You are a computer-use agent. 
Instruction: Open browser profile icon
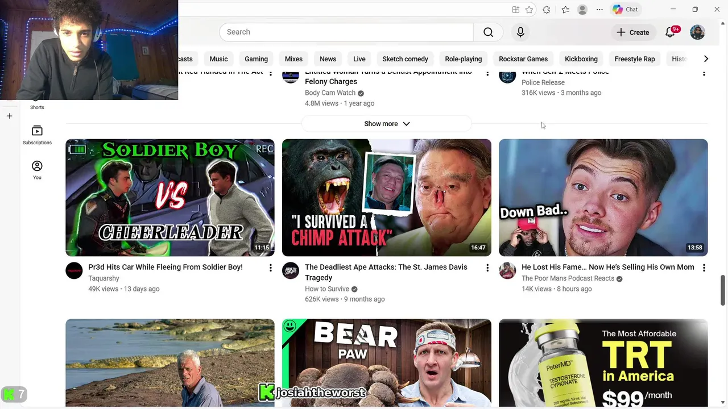(582, 10)
